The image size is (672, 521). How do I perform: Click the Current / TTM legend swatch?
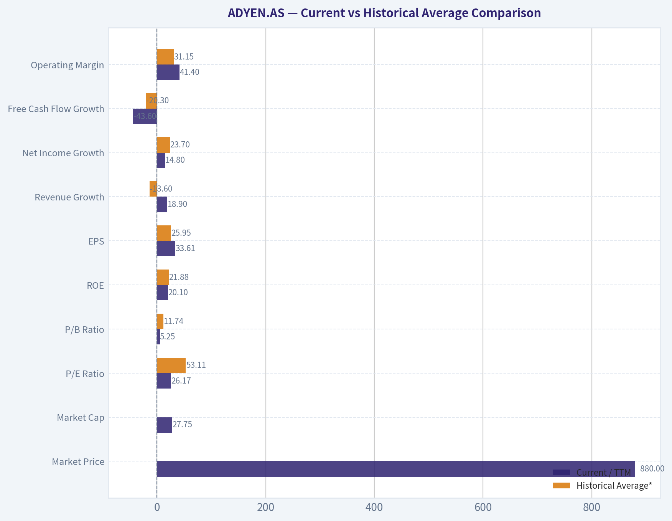coord(561,472)
